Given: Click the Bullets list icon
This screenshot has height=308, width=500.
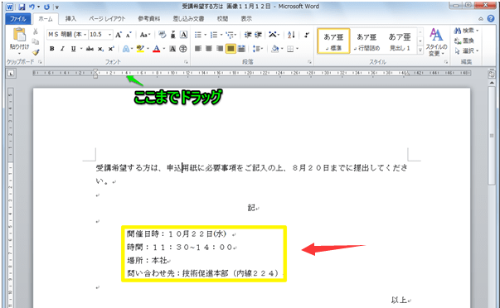Looking at the screenshot, I should point(198,35).
